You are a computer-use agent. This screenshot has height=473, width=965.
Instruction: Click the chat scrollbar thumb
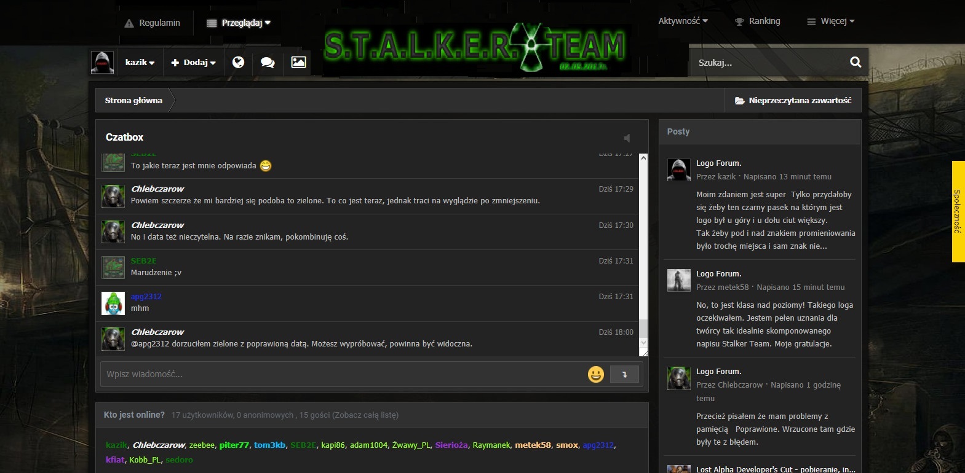point(643,328)
